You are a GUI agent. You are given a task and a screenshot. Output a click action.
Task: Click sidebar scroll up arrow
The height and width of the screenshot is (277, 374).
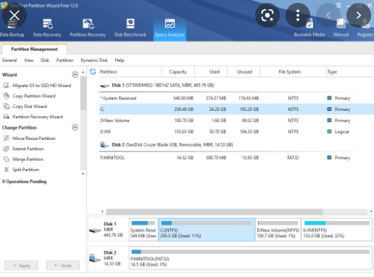coord(83,73)
